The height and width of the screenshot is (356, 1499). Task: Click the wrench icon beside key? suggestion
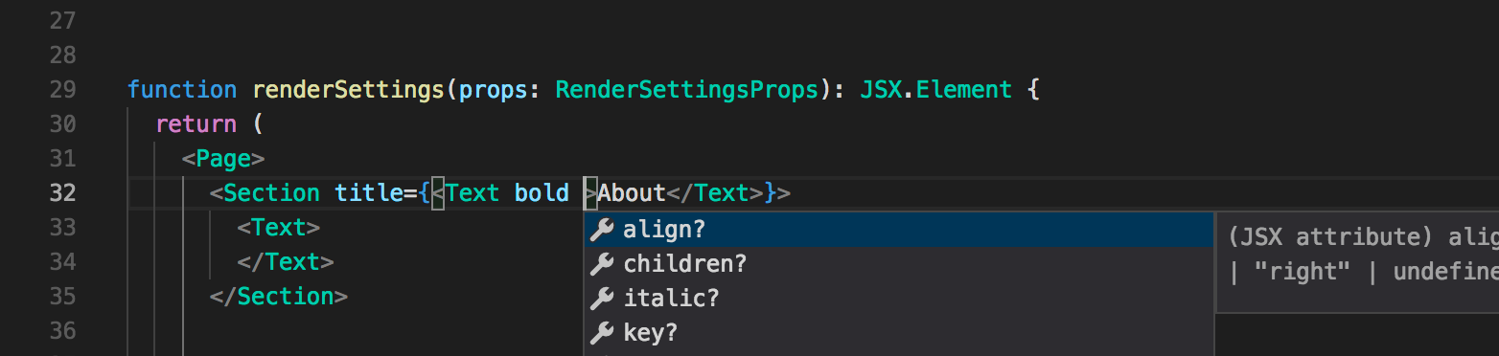point(602,333)
